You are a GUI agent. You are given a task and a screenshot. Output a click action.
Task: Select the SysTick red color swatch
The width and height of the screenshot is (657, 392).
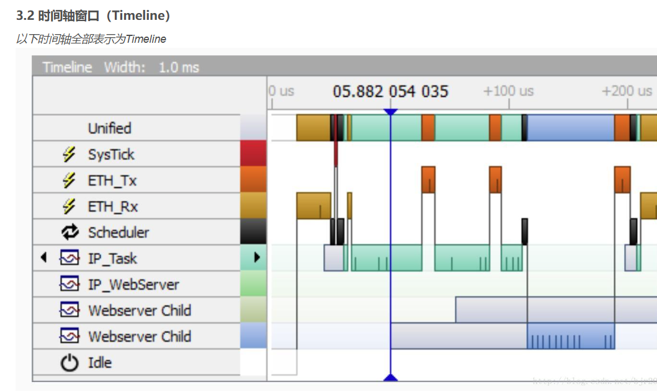click(x=253, y=154)
